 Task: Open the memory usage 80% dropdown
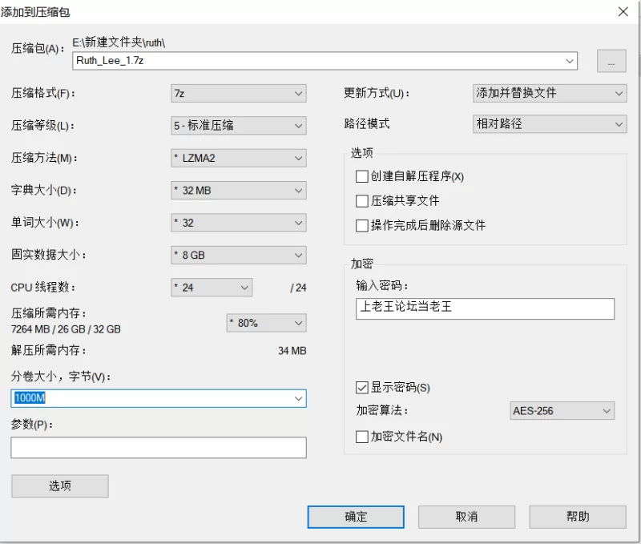[x=267, y=323]
